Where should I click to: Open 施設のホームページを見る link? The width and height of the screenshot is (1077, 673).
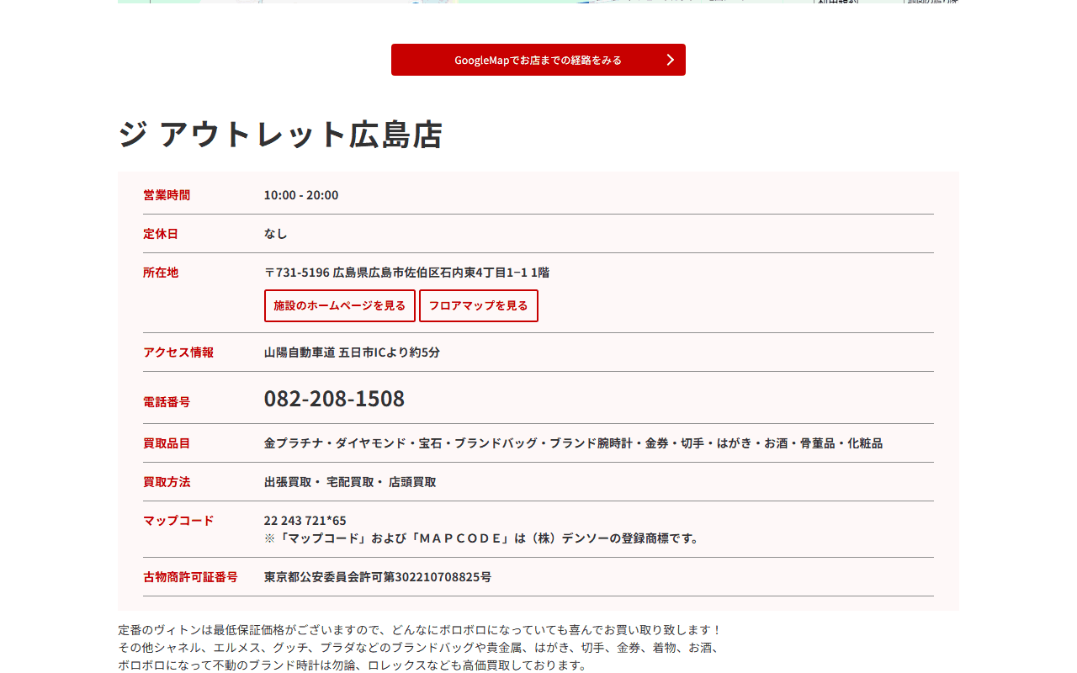(340, 305)
